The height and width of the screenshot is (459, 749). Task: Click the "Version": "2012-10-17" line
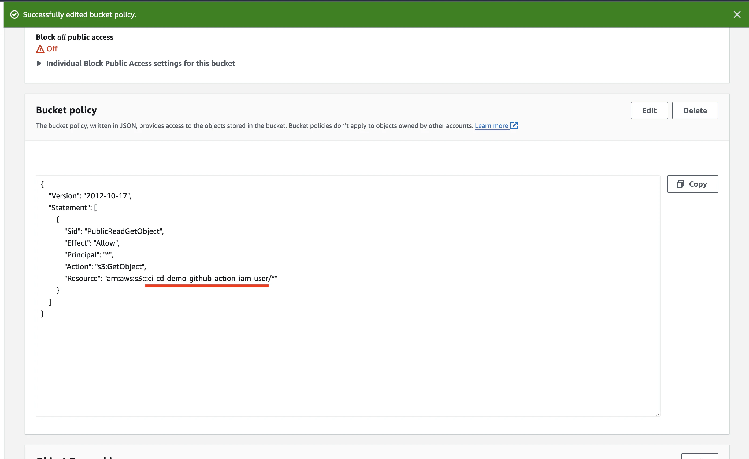point(90,196)
